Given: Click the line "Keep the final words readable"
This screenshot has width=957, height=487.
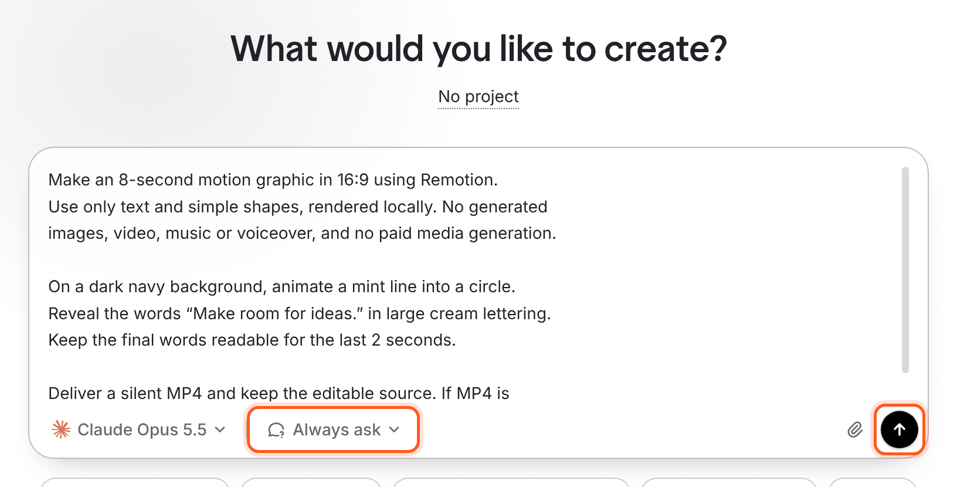Looking at the screenshot, I should click(x=252, y=340).
